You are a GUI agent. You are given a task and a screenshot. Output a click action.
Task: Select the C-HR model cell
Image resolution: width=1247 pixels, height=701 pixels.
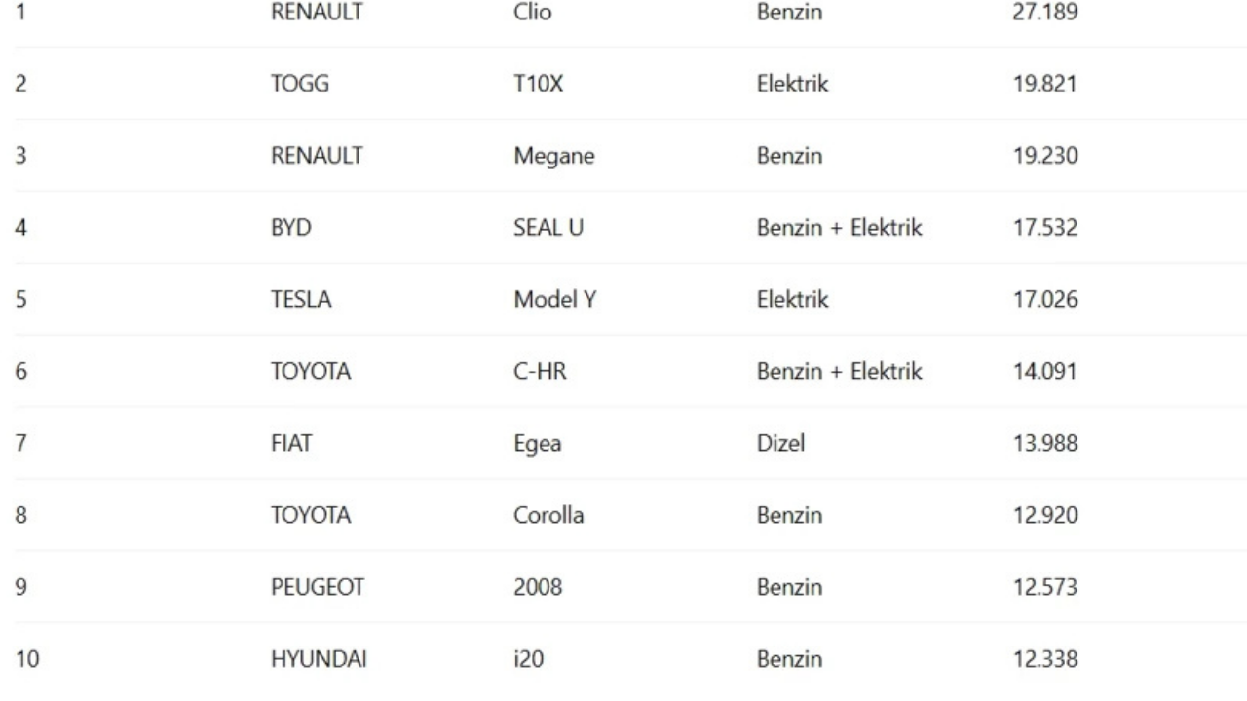pyautogui.click(x=540, y=373)
